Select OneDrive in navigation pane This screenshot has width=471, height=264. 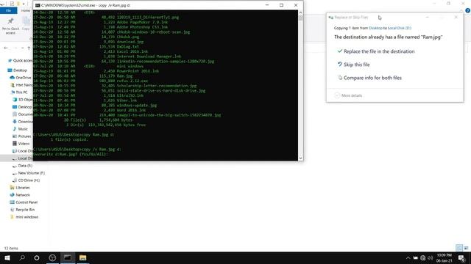point(21,78)
